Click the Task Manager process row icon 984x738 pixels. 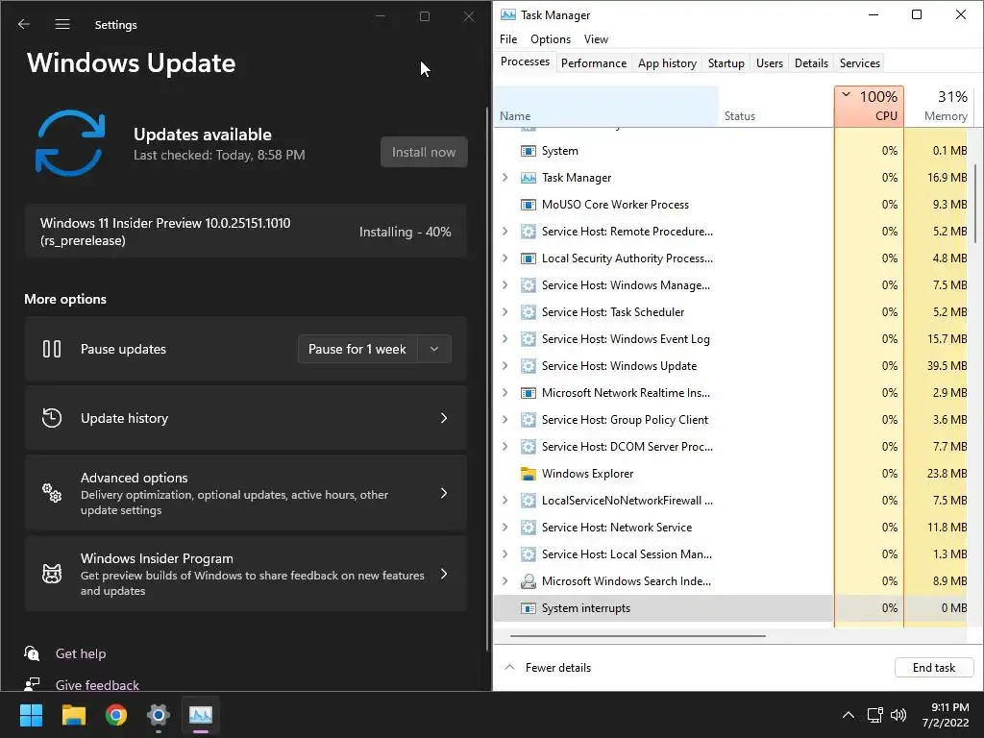click(x=529, y=178)
